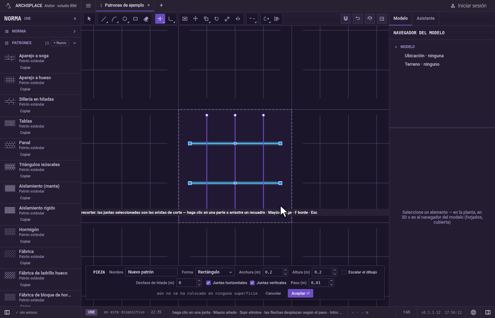Screen dimensions: 495x318
Task: Add a new tab with plus button
Action: pos(161,5)
